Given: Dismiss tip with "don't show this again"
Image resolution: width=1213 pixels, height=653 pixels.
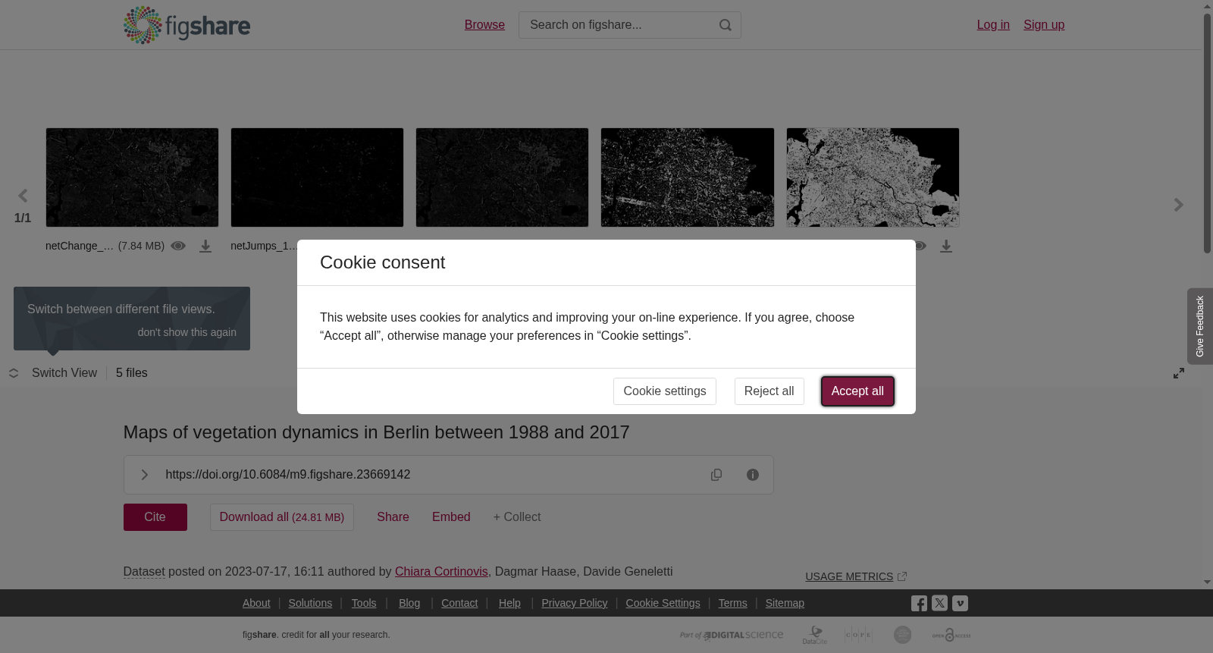Looking at the screenshot, I should coord(187,332).
